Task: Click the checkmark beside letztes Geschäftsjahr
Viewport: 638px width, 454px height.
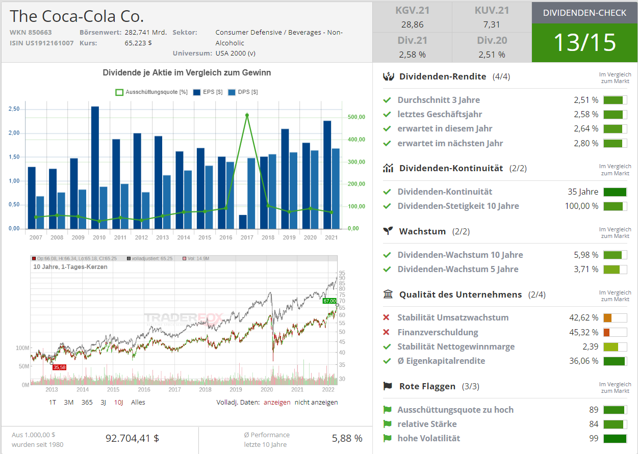Action: pos(387,114)
